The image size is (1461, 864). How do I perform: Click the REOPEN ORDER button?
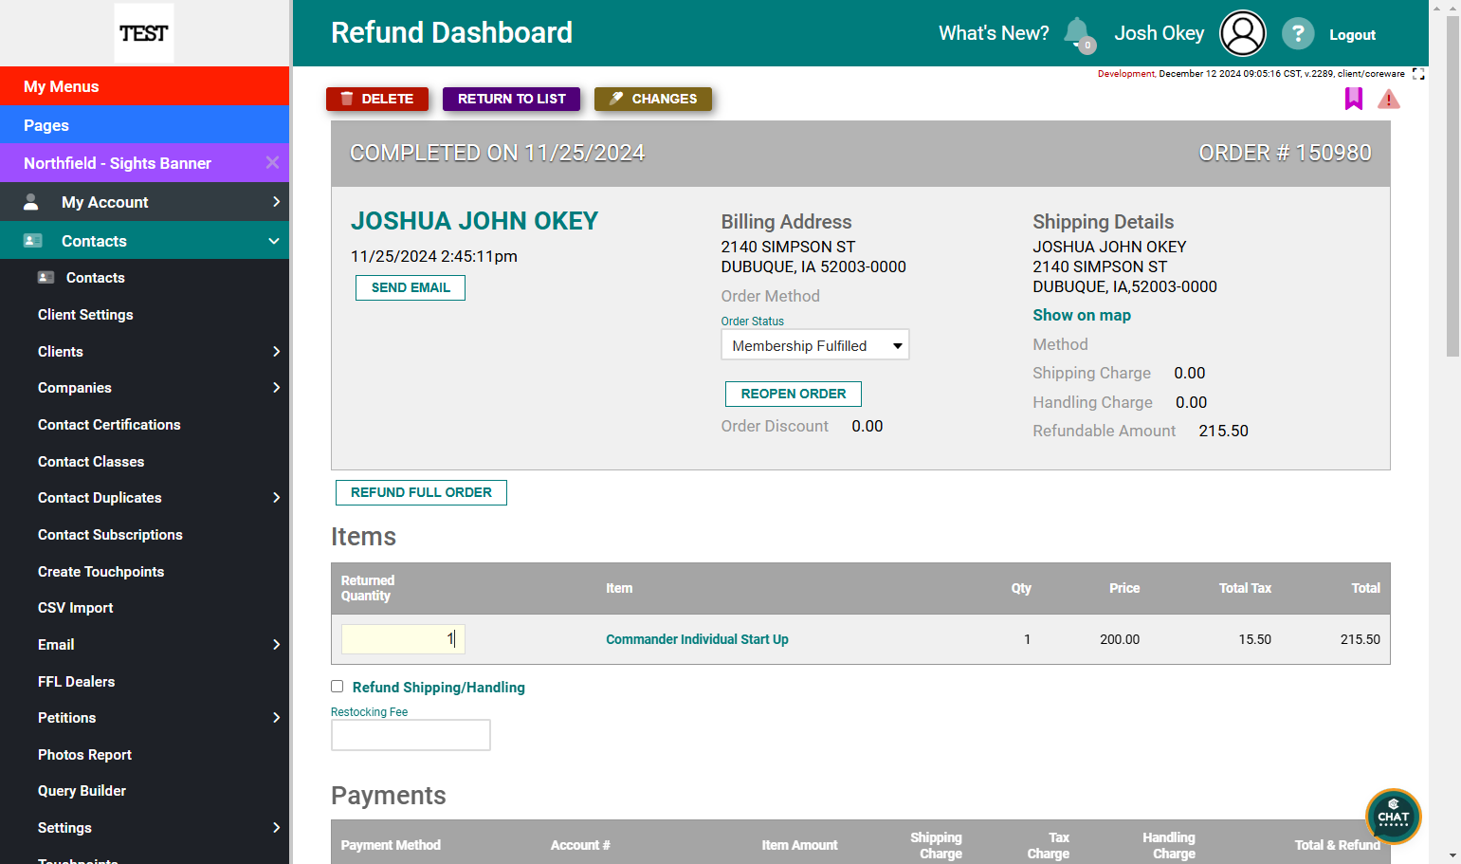794,394
